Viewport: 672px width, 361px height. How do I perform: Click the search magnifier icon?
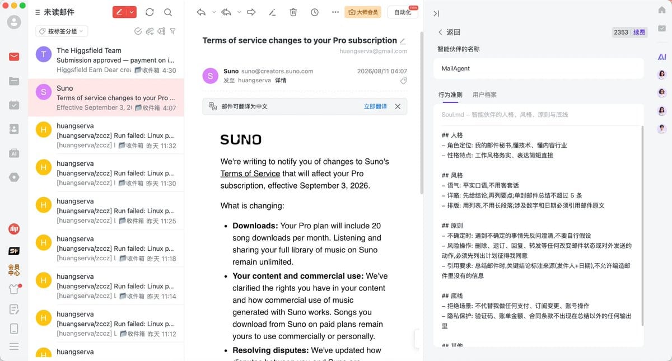[168, 12]
